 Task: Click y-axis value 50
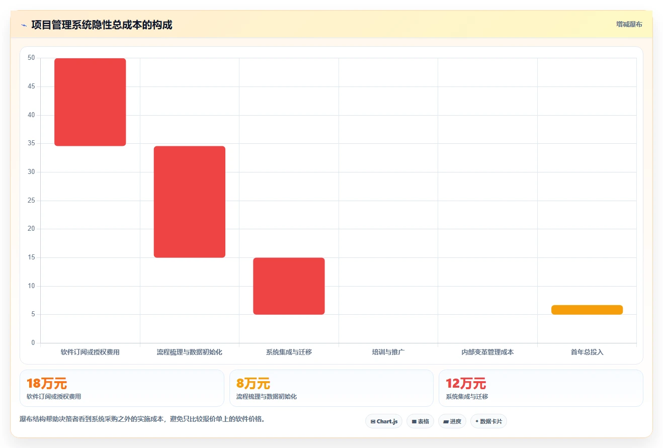click(32, 58)
